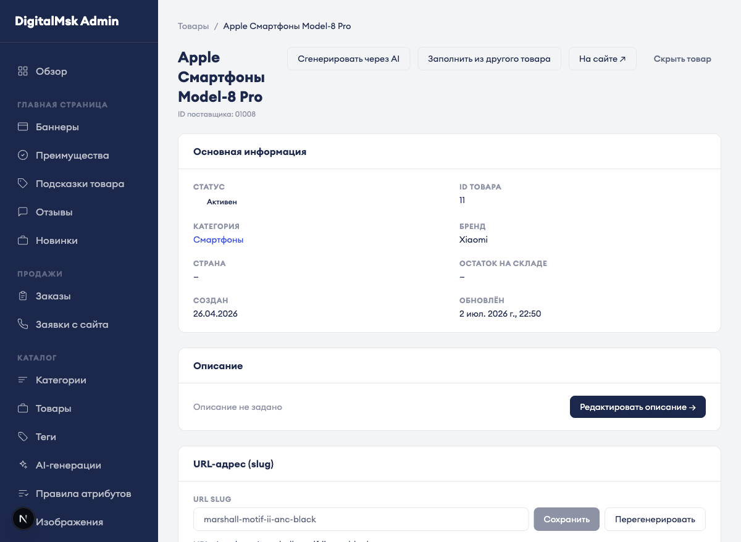This screenshot has width=741, height=542.
Task: Click Редактировать описание button
Action: coord(638,407)
